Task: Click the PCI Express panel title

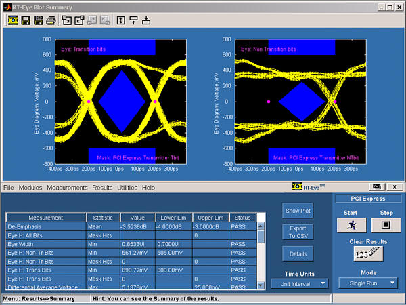Action: pos(368,199)
